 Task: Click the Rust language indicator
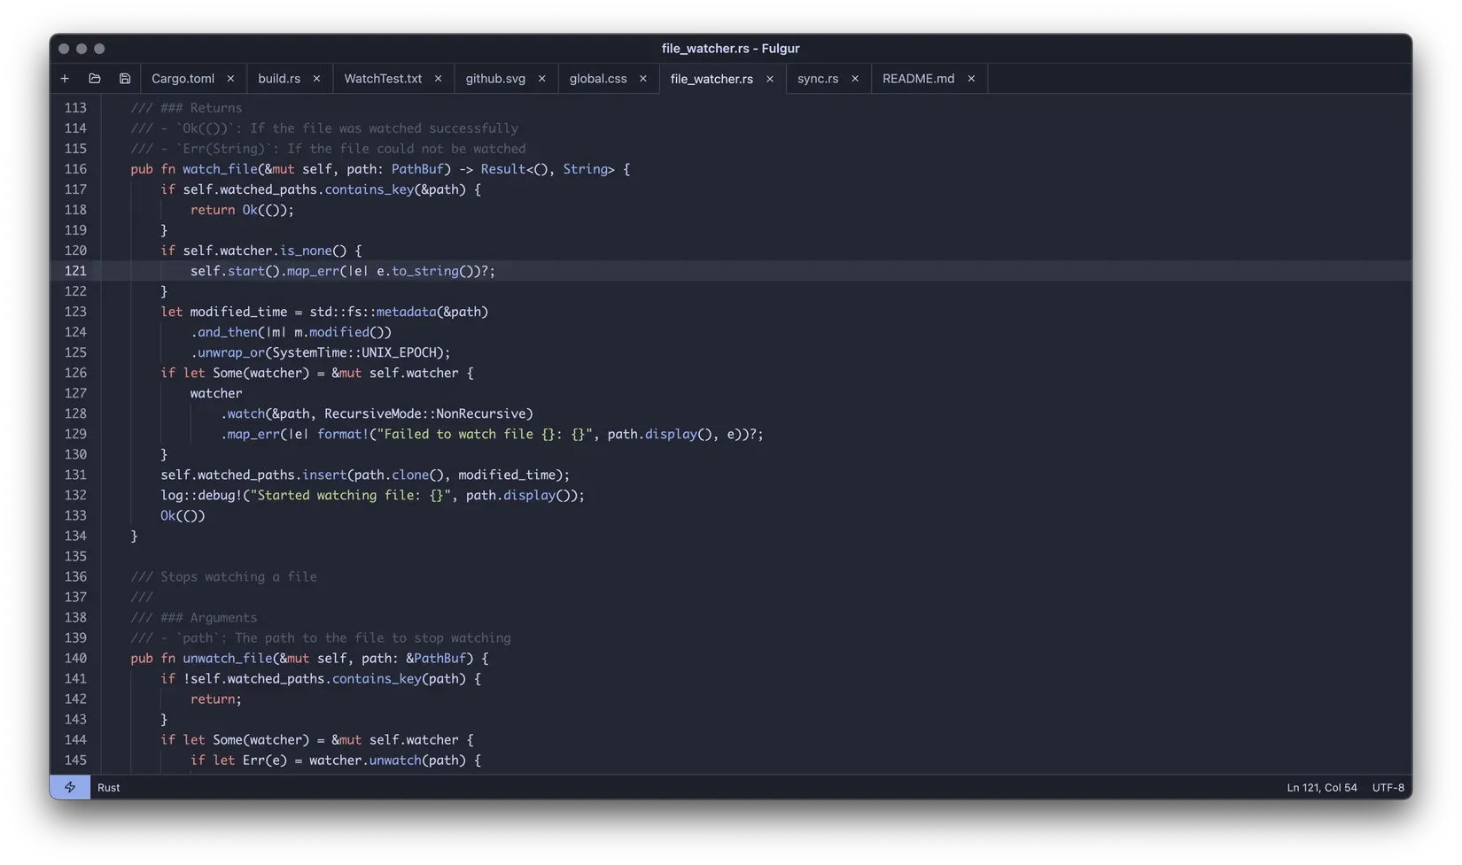click(x=108, y=786)
